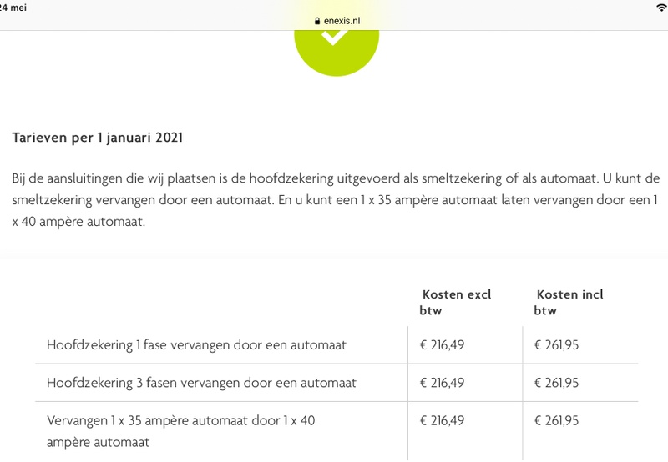Image resolution: width=668 pixels, height=462 pixels.
Task: Select the 'Kosten excl btw' column header
Action: point(456,302)
